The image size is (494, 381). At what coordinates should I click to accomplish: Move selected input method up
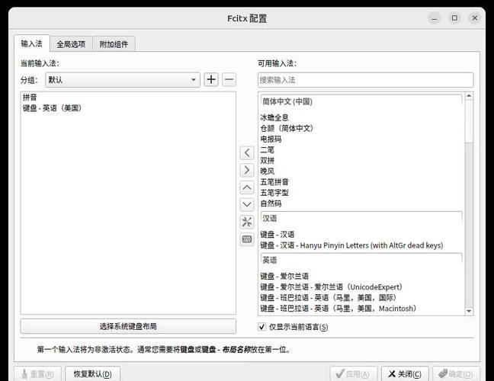[247, 187]
